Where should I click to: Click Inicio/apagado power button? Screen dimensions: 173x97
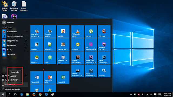click(x=15, y=85)
